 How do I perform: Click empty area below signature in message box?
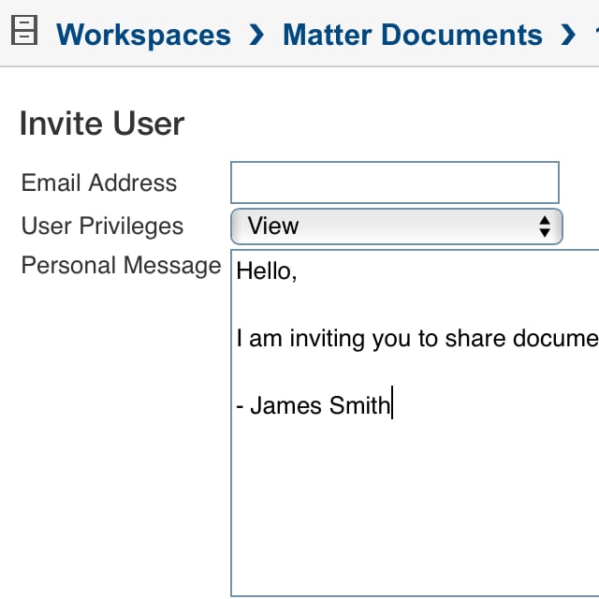click(x=412, y=505)
